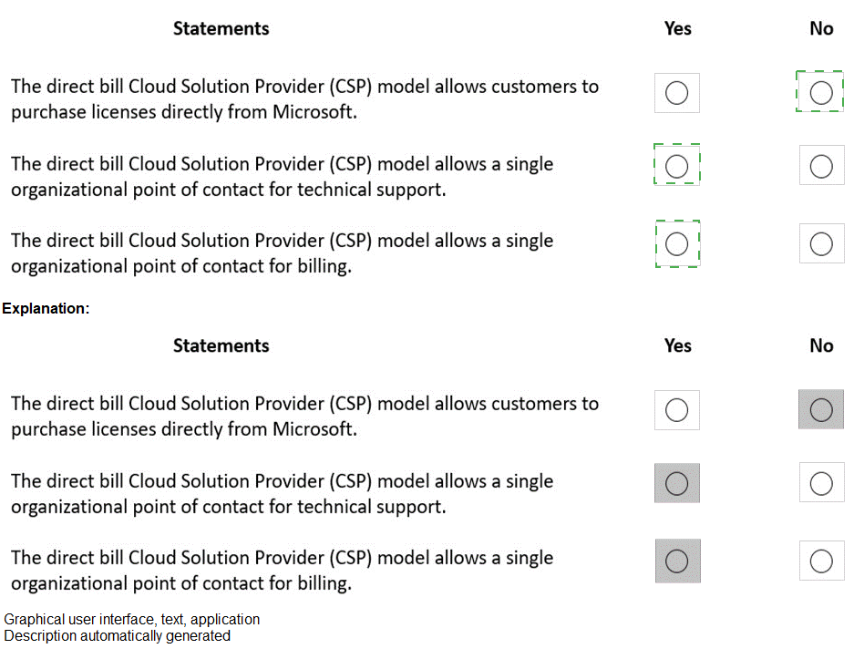Click the No column header under Explanation

[x=820, y=345]
